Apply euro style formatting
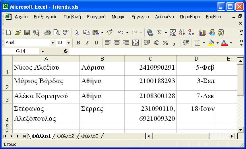The height and width of the screenshot is (149, 246). (x=156, y=42)
